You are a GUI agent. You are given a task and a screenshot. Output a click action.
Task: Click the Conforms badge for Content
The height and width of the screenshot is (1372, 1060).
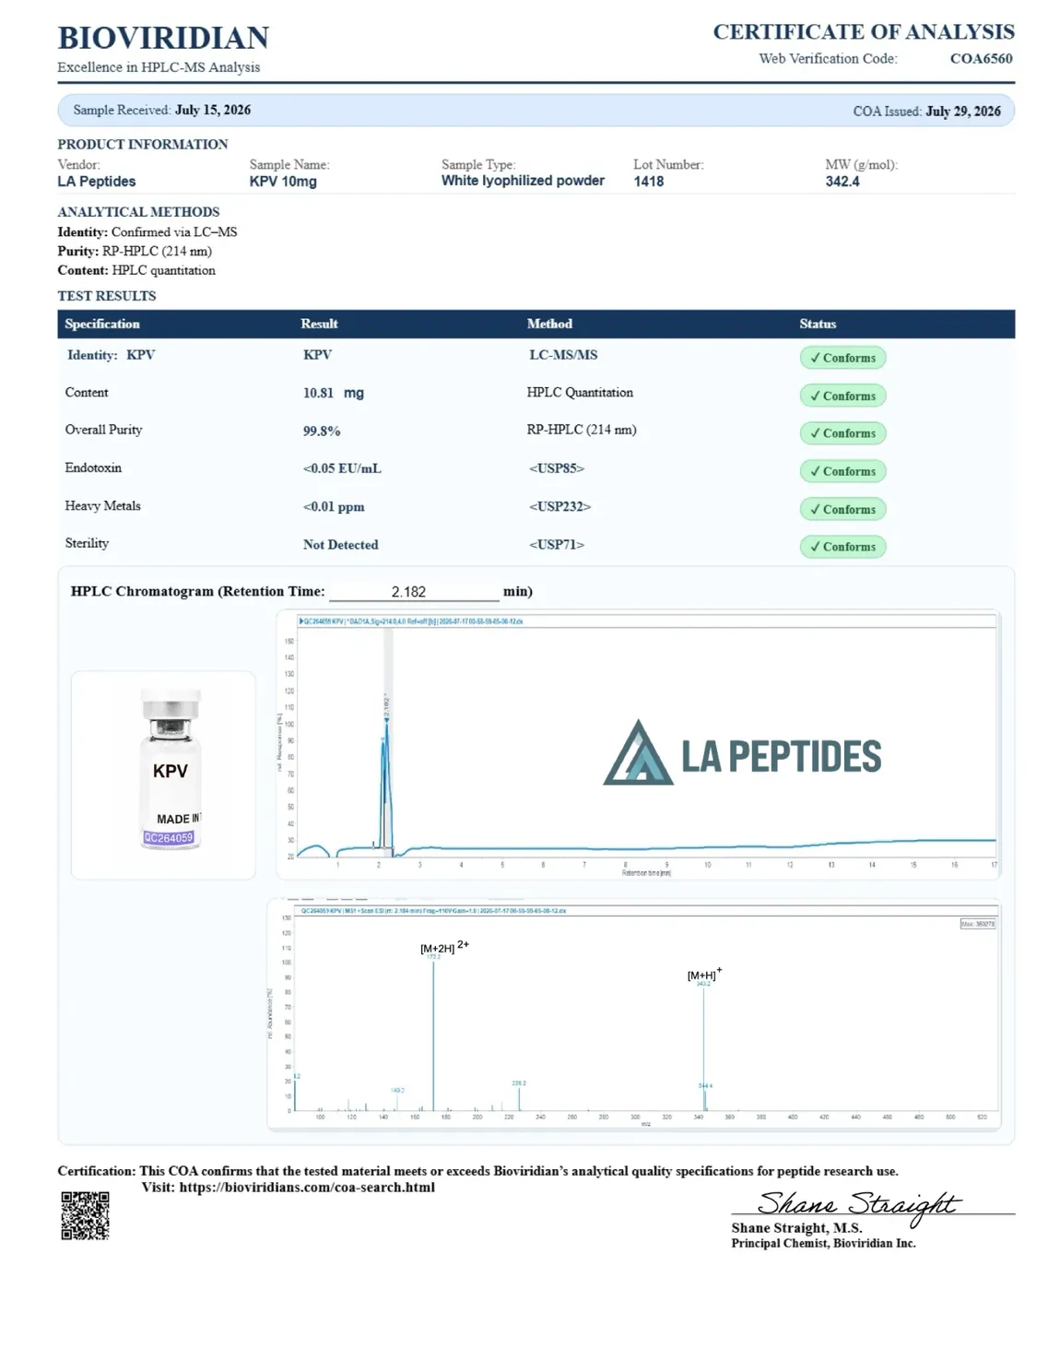[842, 396]
